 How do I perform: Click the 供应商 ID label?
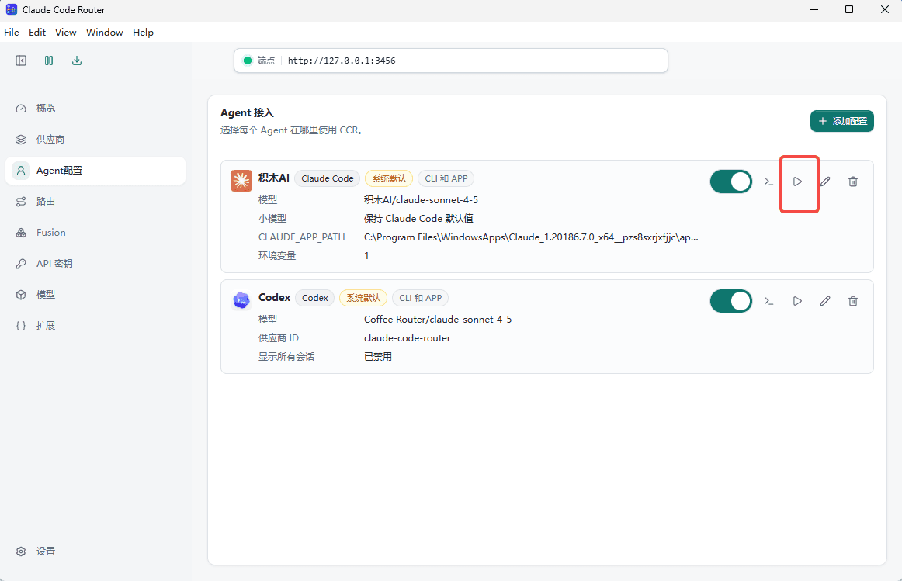pos(279,338)
